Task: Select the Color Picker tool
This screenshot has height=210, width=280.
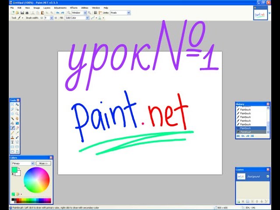Action: 17,133
